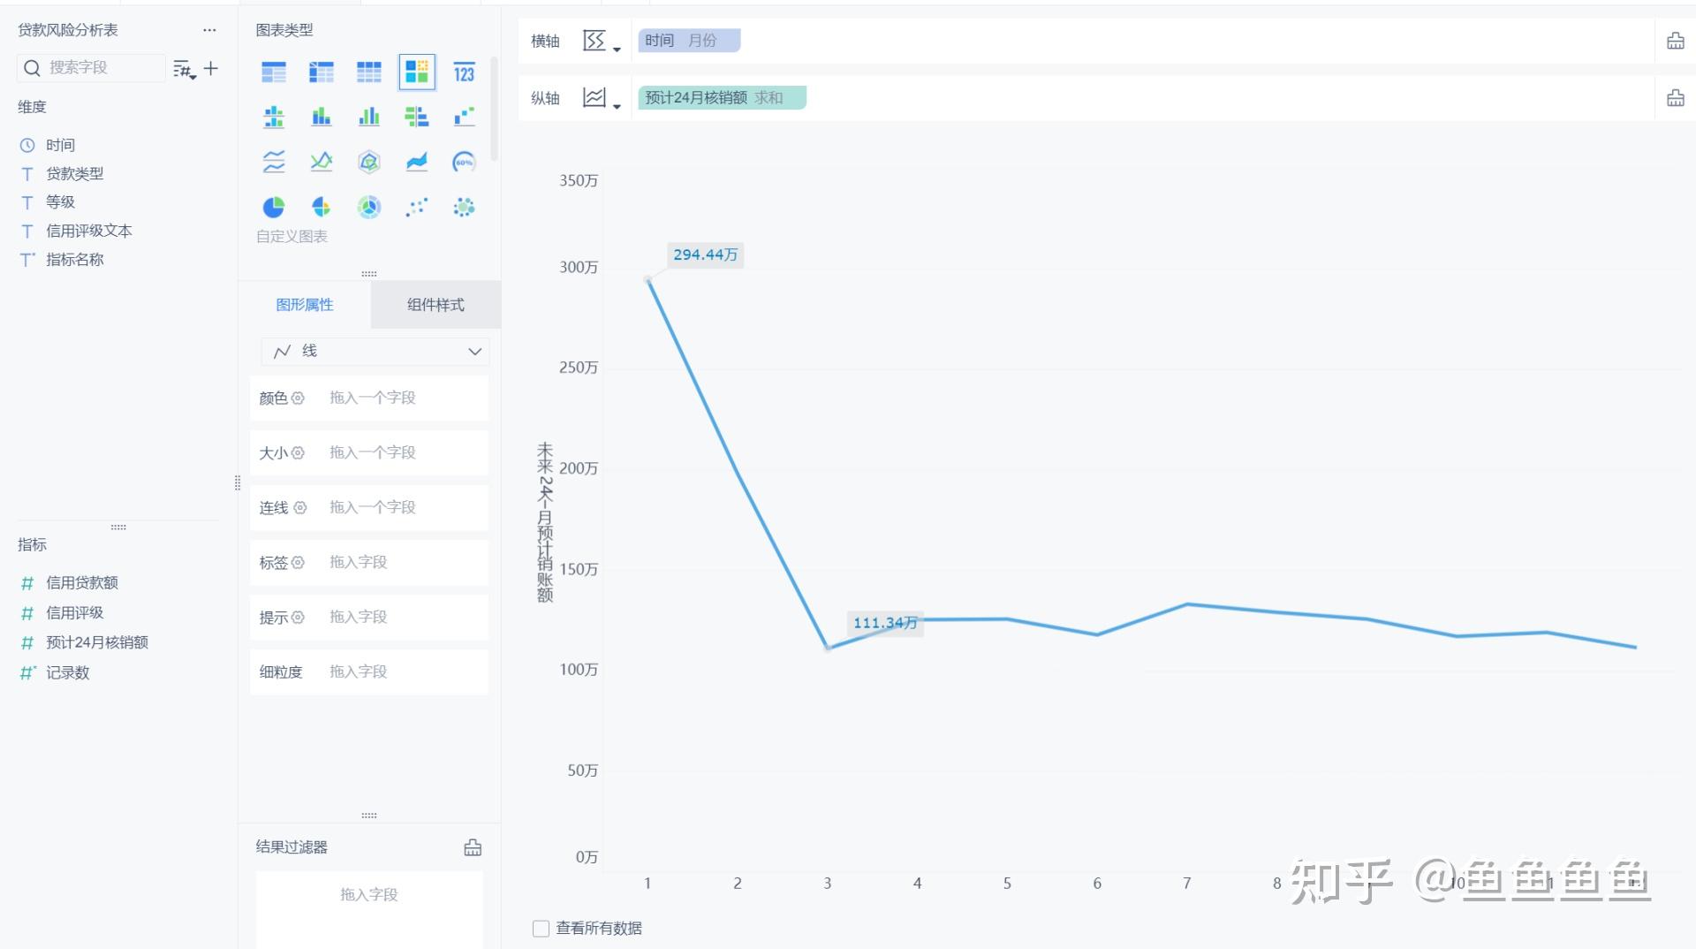Open the 时间 月份 field pill menu

pyautogui.click(x=689, y=41)
